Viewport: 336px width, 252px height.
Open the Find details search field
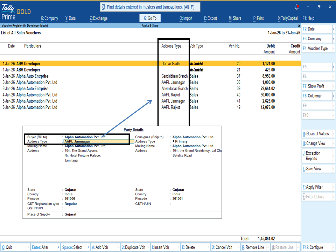150,7
